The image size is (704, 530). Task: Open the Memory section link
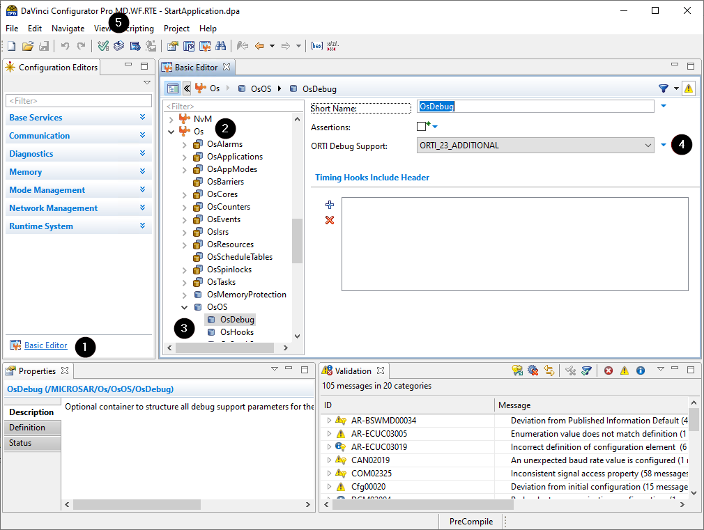point(26,172)
